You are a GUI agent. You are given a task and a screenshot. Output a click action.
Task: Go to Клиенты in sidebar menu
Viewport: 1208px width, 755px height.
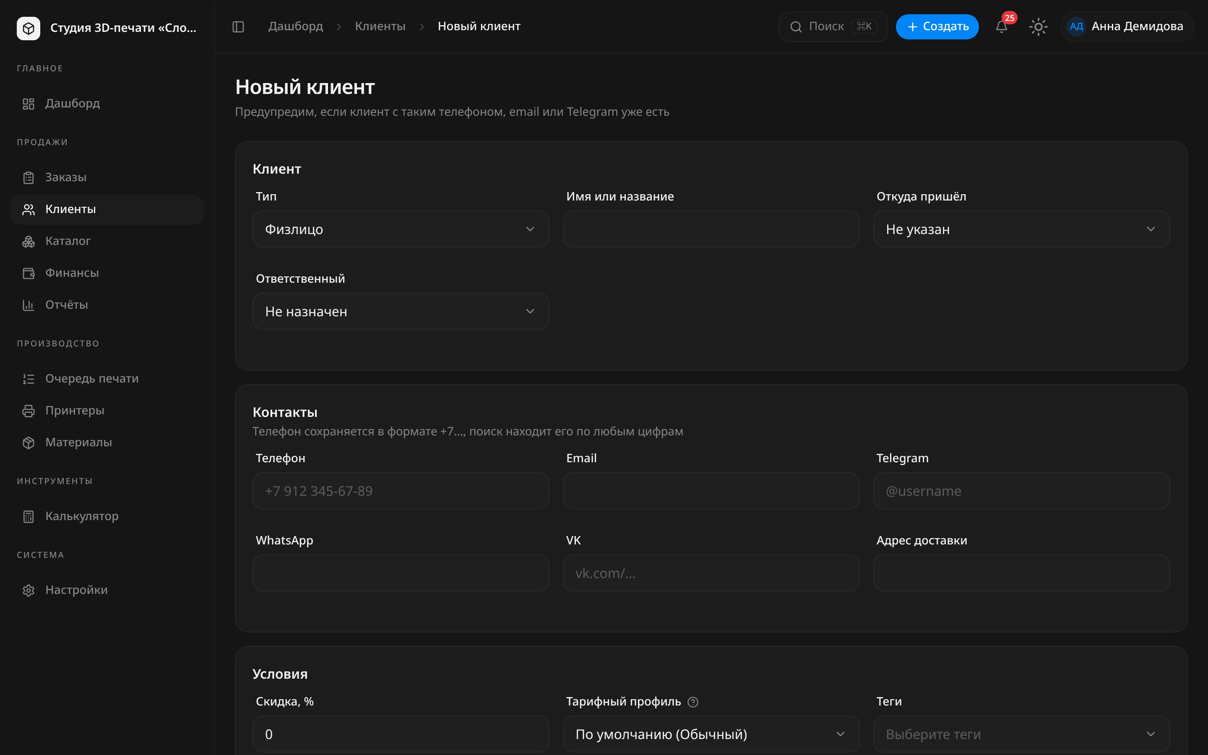click(x=107, y=209)
